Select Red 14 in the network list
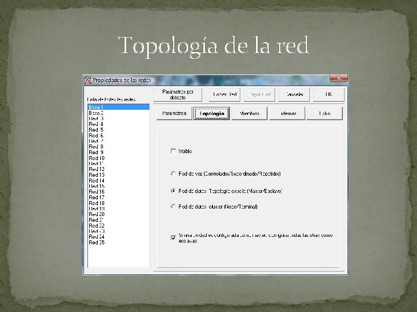This screenshot has height=312, width=417. [x=119, y=181]
